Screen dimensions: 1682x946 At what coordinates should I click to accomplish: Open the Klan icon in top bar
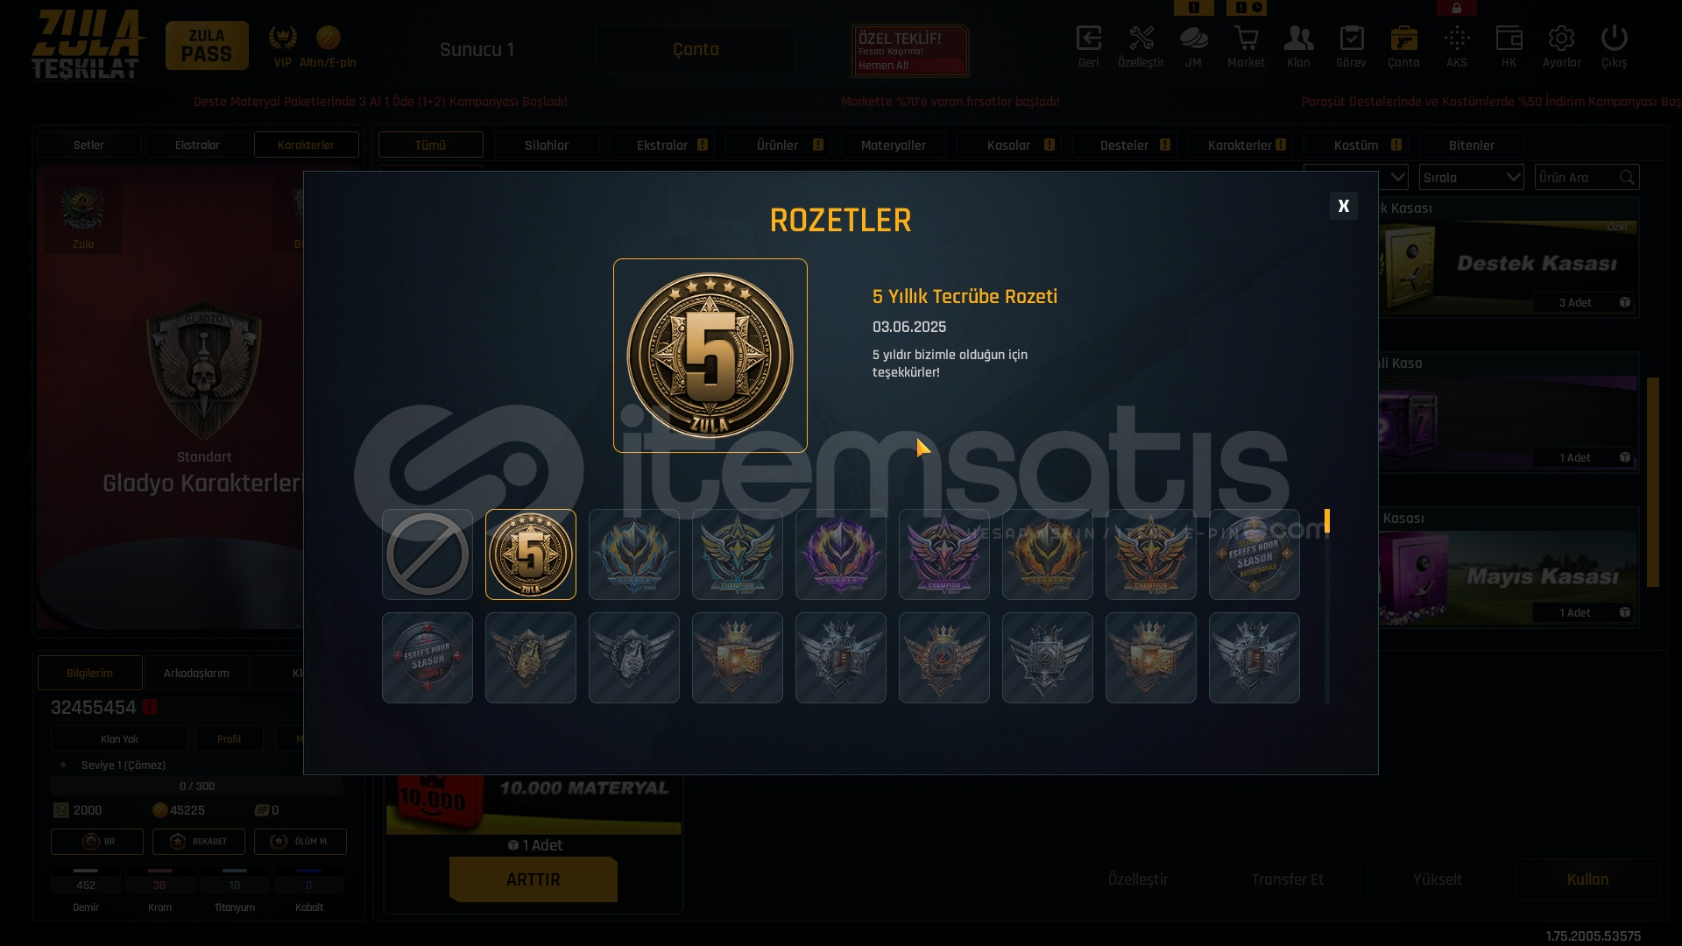point(1298,46)
